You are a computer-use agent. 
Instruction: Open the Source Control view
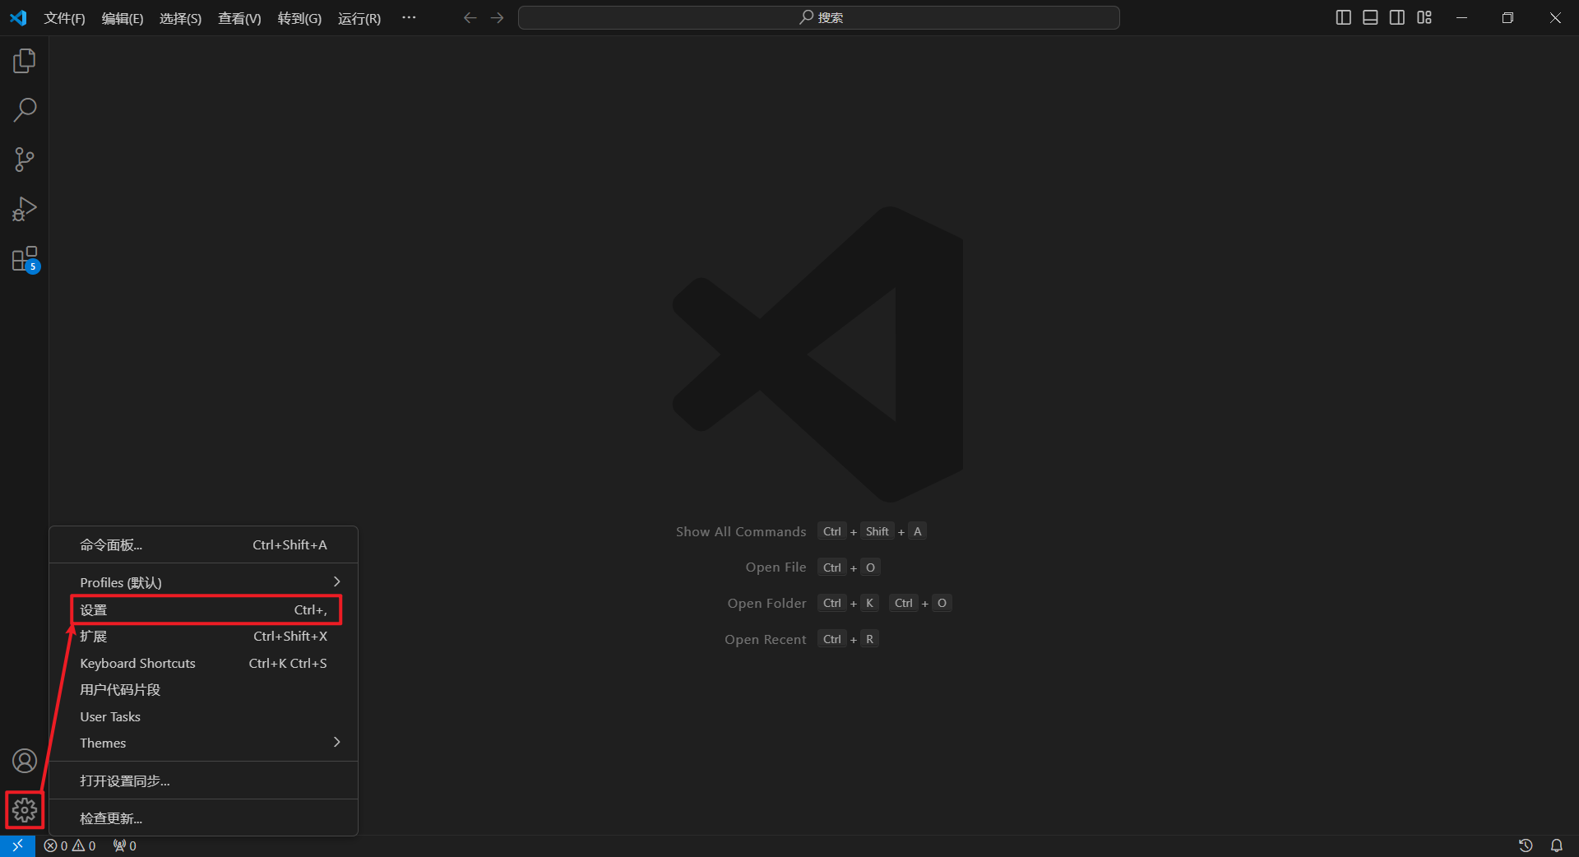tap(25, 160)
